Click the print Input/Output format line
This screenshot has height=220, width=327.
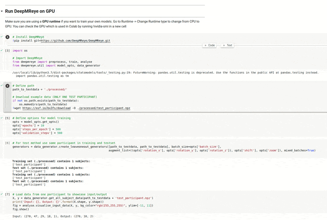click(58, 202)
